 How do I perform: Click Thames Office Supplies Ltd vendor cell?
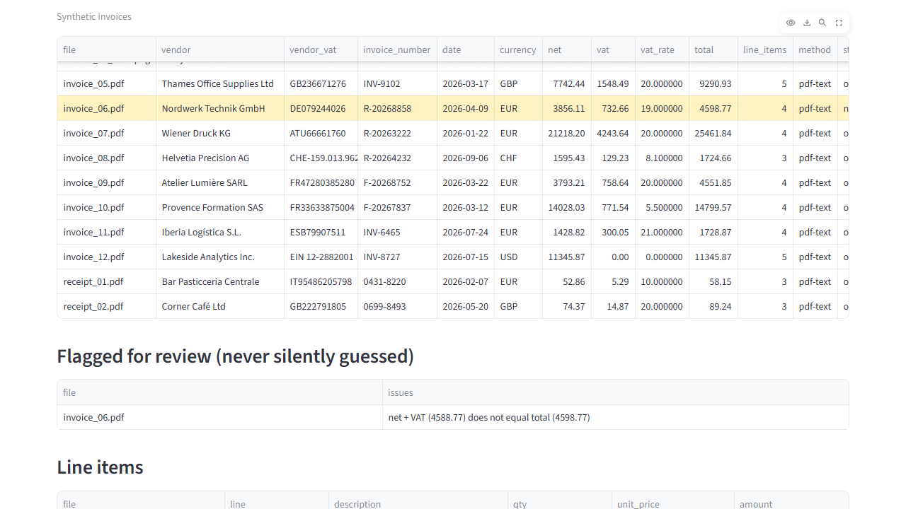tap(220, 83)
